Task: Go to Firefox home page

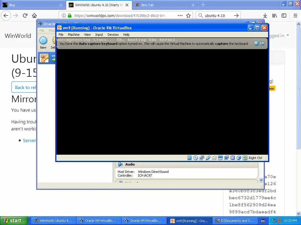Action: [34, 16]
